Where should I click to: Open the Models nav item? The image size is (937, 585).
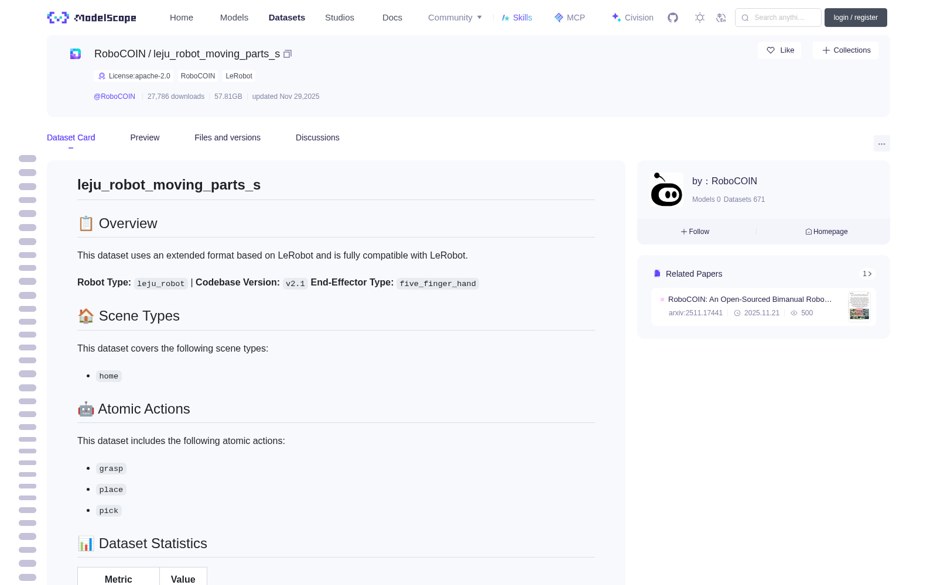(234, 18)
